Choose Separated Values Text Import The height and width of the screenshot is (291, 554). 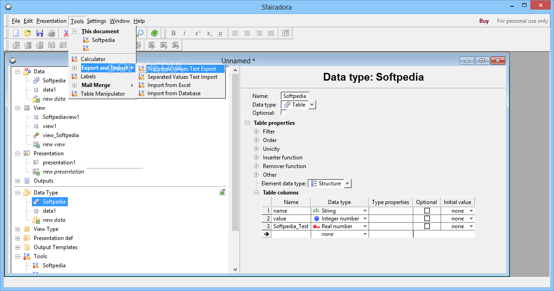click(x=182, y=77)
